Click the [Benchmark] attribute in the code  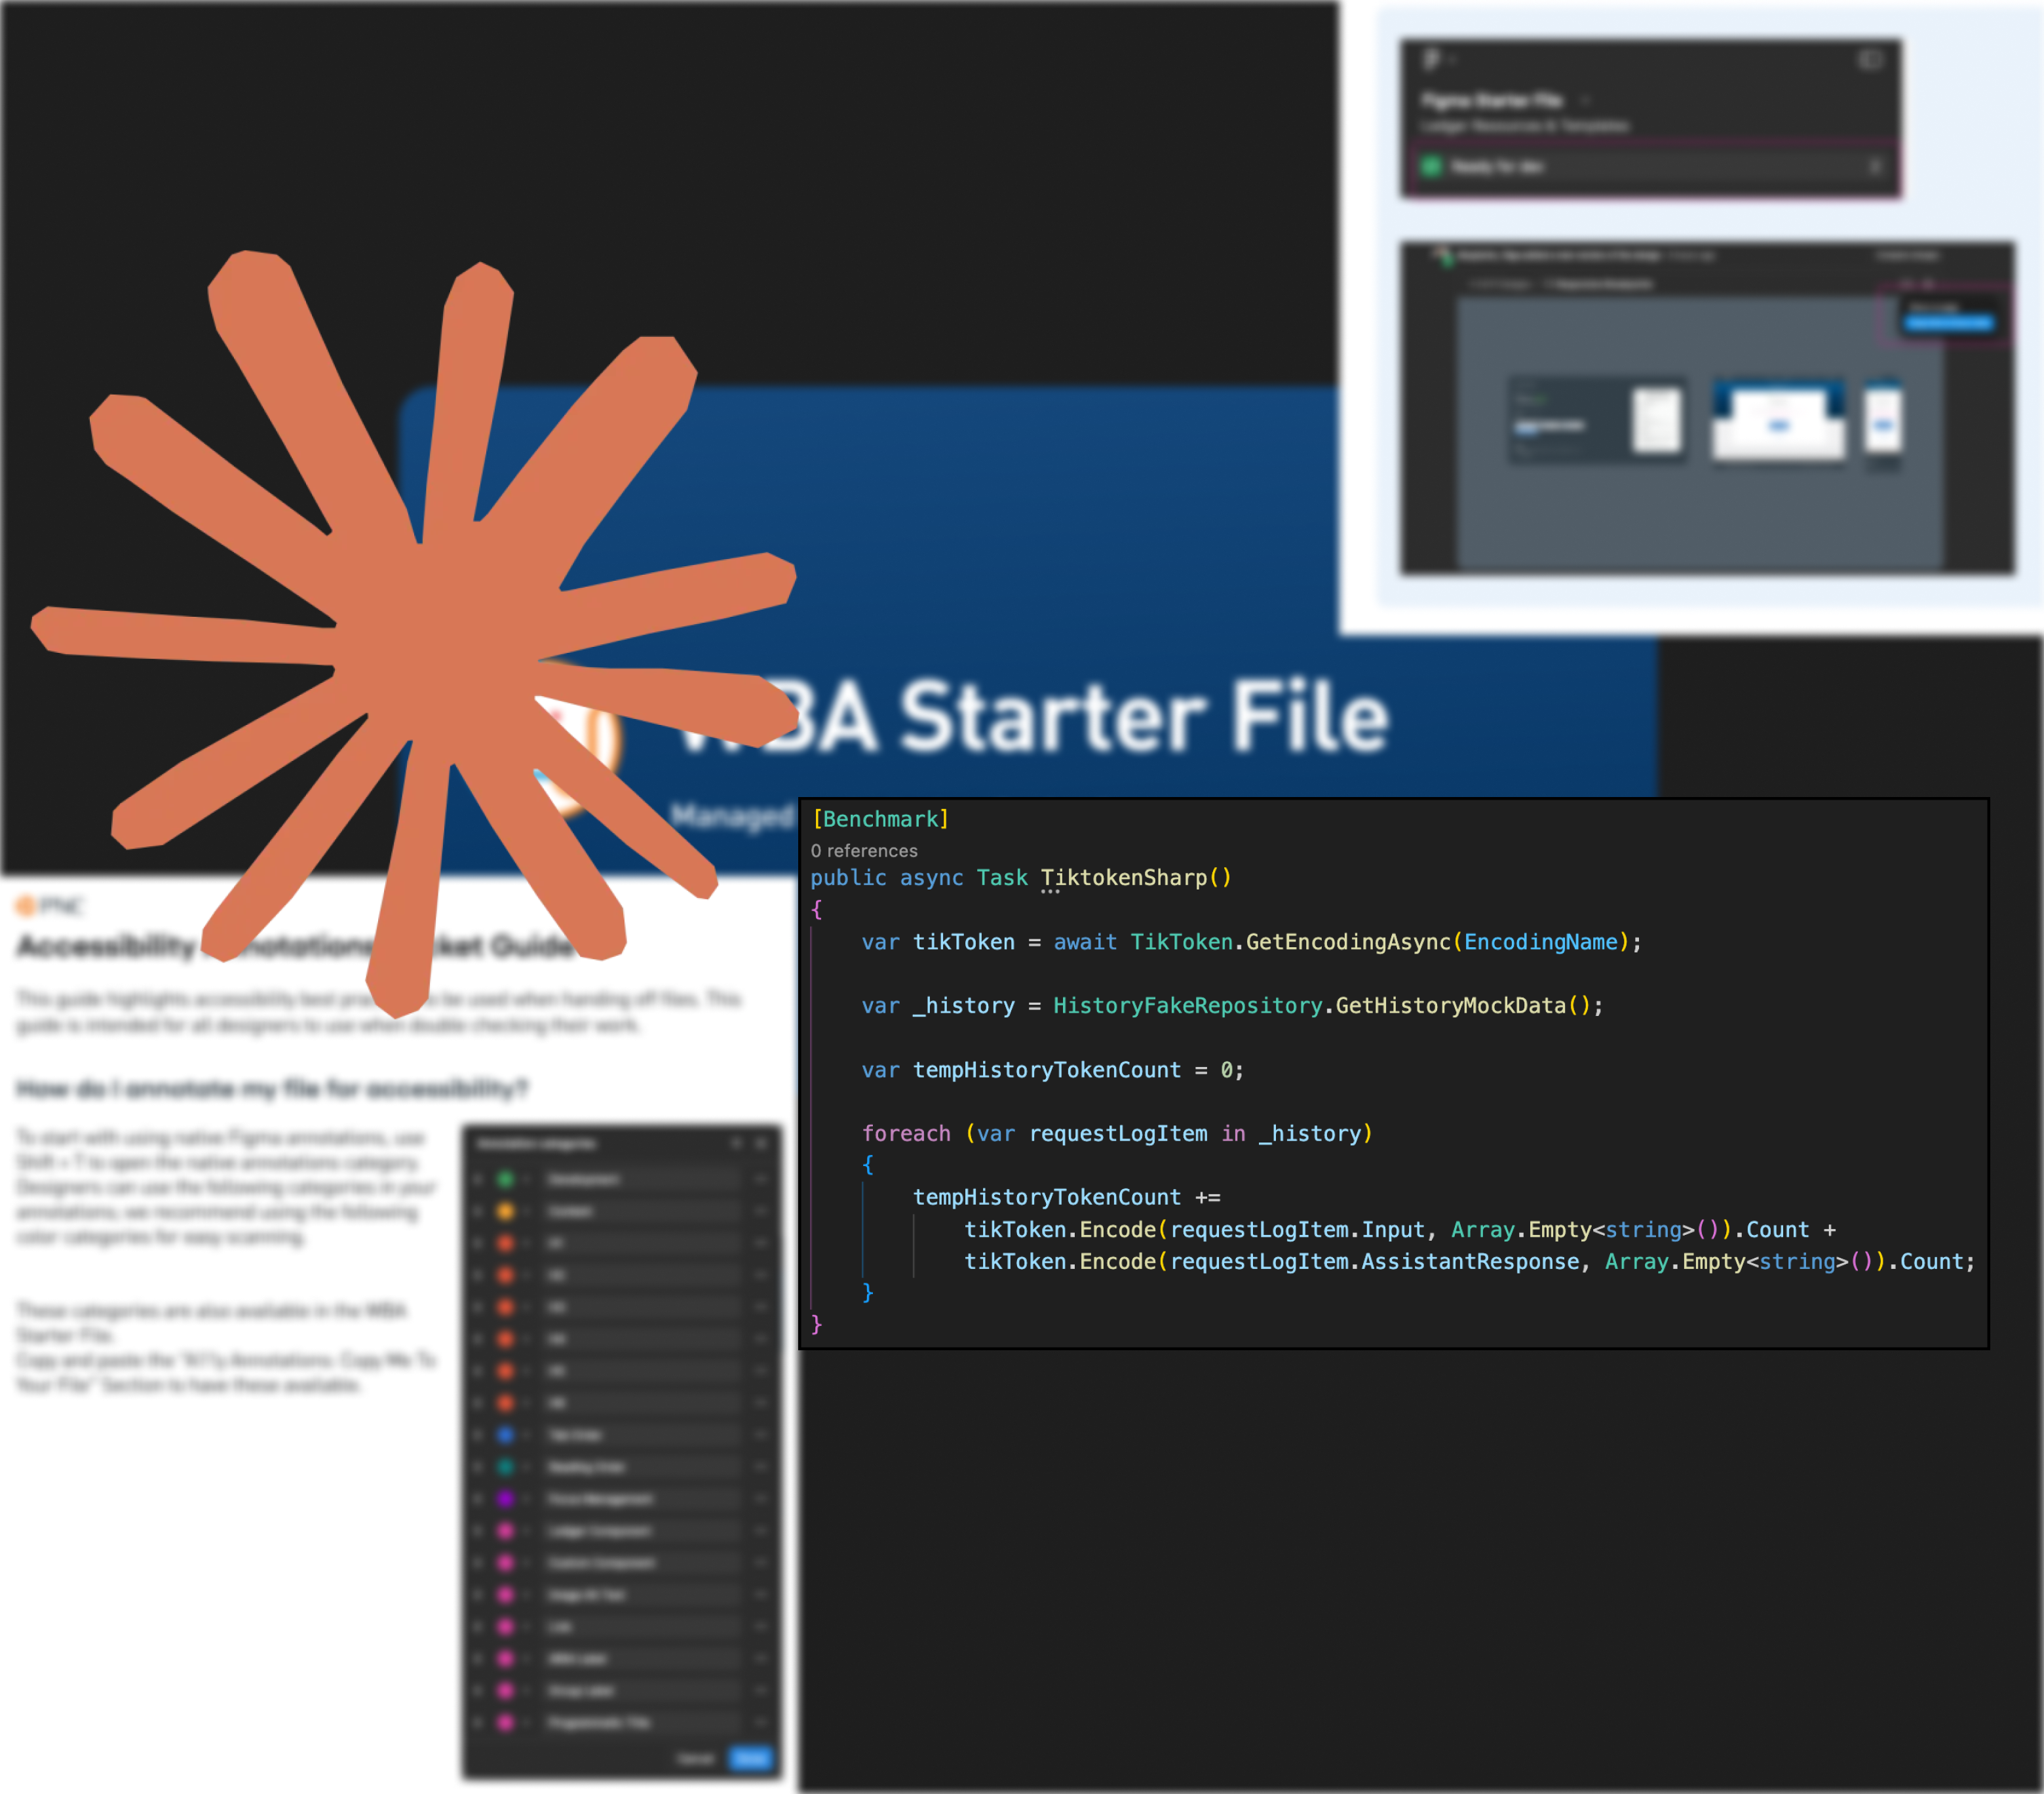(880, 819)
